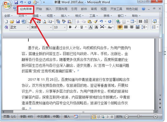This screenshot has height=122, width=167.
Task: Expand the underline style arrow
Action: [x=86, y=27]
